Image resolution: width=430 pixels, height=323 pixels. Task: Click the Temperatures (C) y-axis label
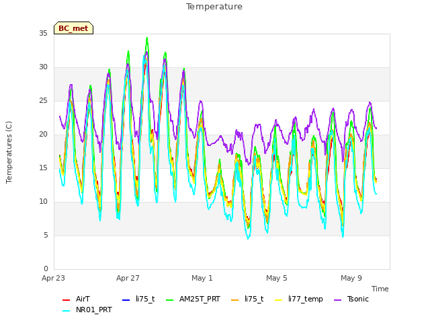[x=9, y=152]
